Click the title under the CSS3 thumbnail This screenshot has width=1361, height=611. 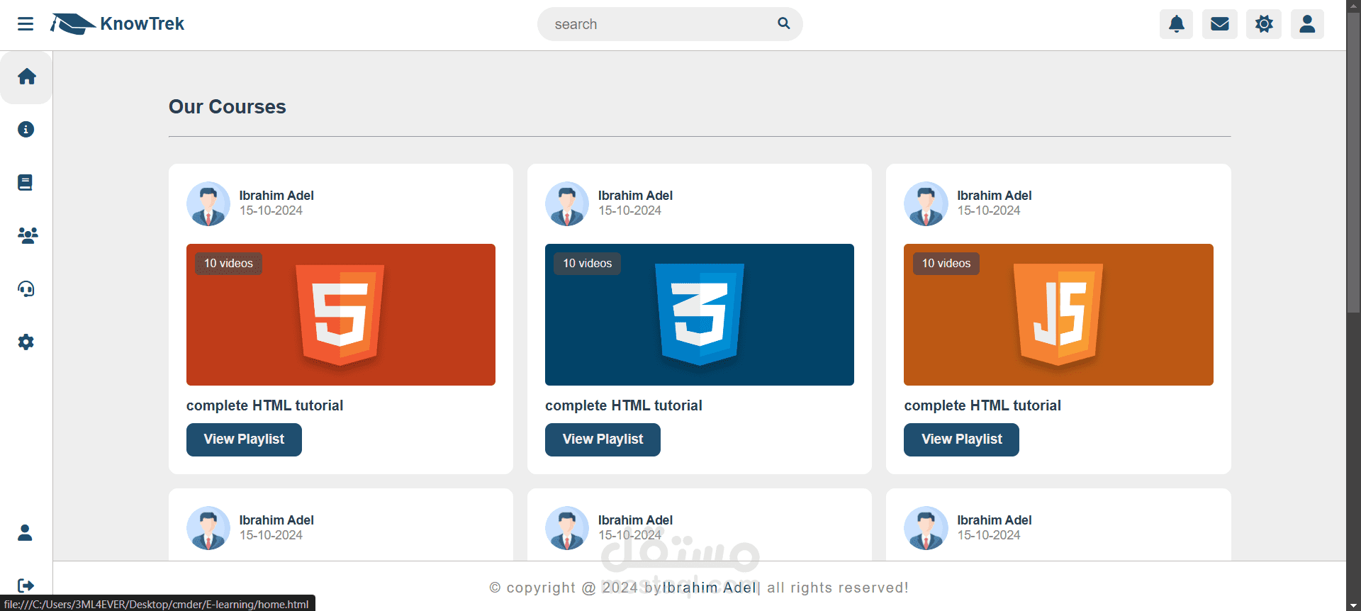click(x=624, y=405)
